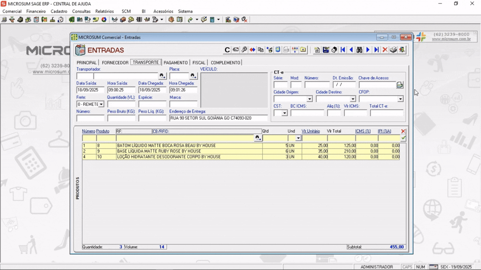This screenshot has width=481, height=270.
Task: Open the Cidade Origem dropdown
Action: [309, 99]
